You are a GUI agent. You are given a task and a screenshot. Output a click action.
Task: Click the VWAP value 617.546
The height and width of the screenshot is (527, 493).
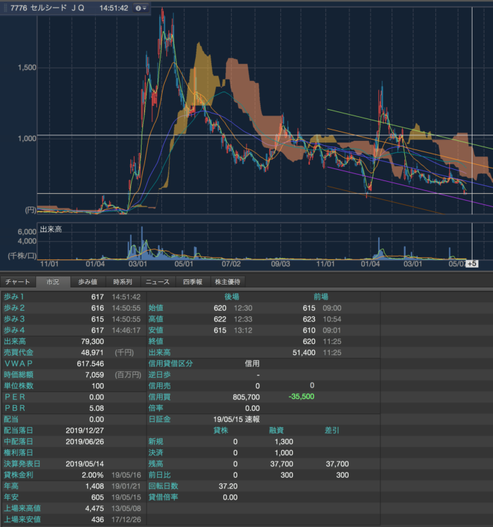coord(90,364)
